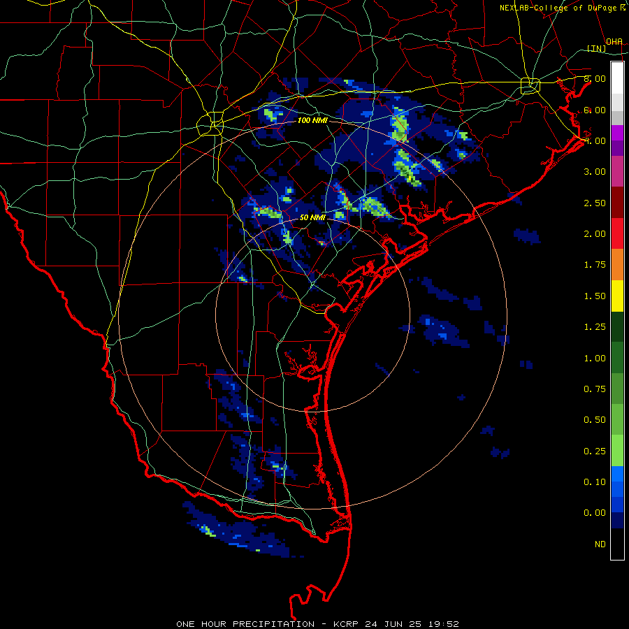Click the 8.00 scale value
The height and width of the screenshot is (629, 629).
click(x=595, y=78)
